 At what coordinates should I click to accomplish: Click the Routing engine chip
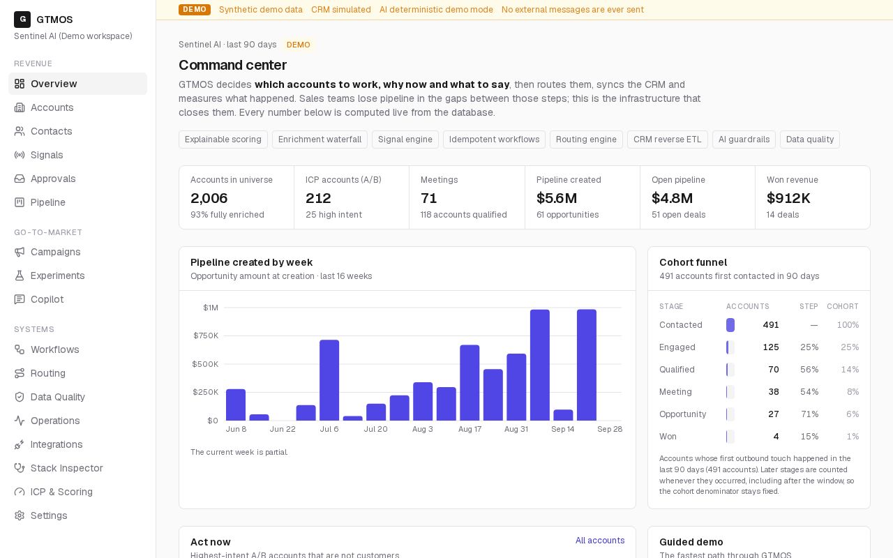586,139
